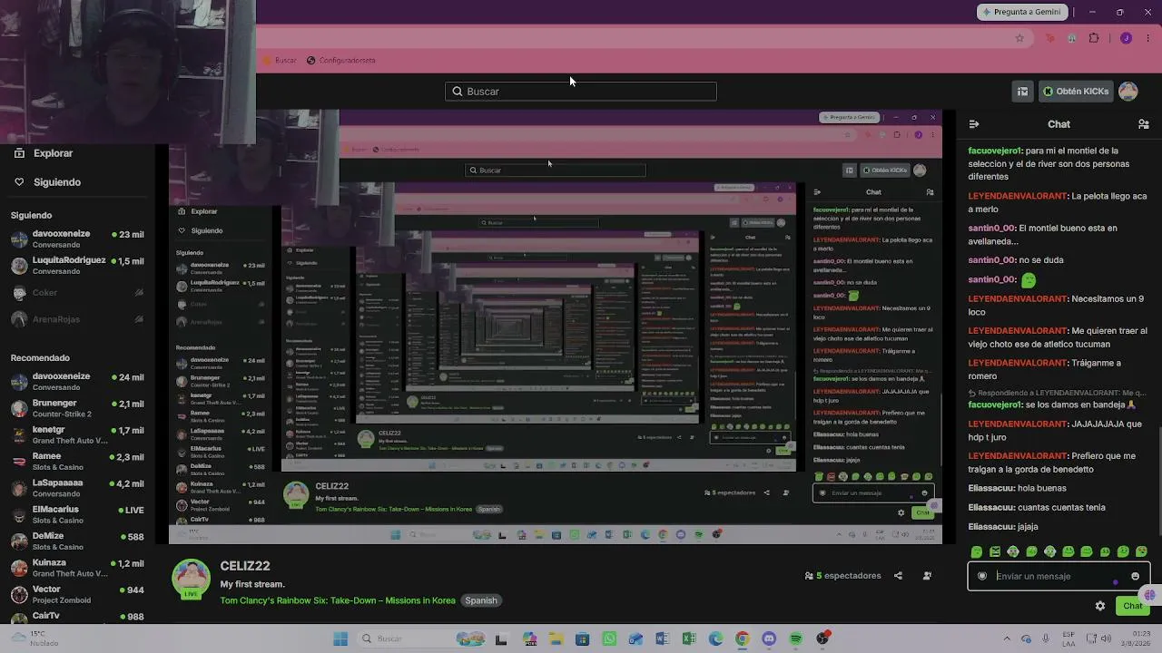The height and width of the screenshot is (653, 1162).
Task: Open the user profile avatar menu
Action: click(x=1128, y=92)
